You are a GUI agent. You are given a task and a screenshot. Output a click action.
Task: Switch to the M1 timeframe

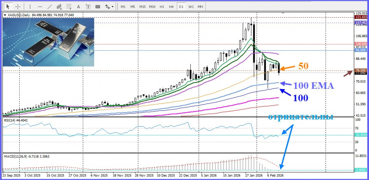[123, 7]
